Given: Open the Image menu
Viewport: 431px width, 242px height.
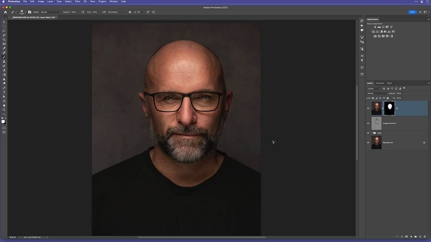Looking at the screenshot, I should pos(41,1).
